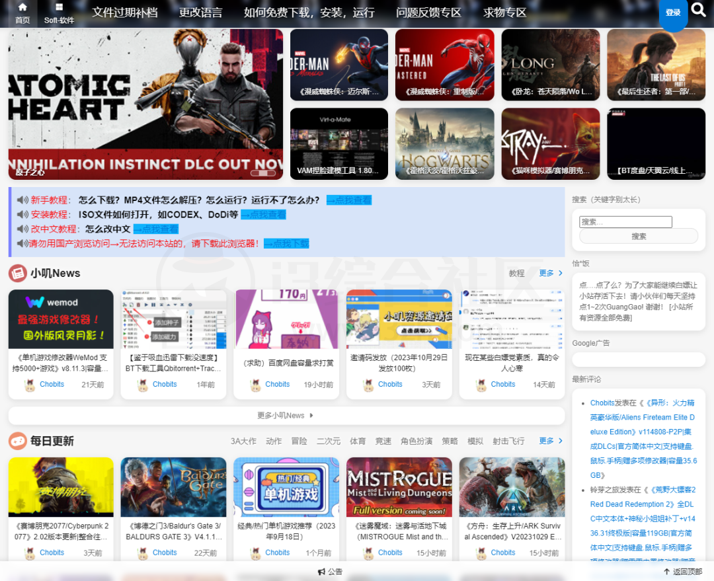Expand 更多小叽News arrow bar
The width and height of the screenshot is (714, 581).
(x=286, y=416)
